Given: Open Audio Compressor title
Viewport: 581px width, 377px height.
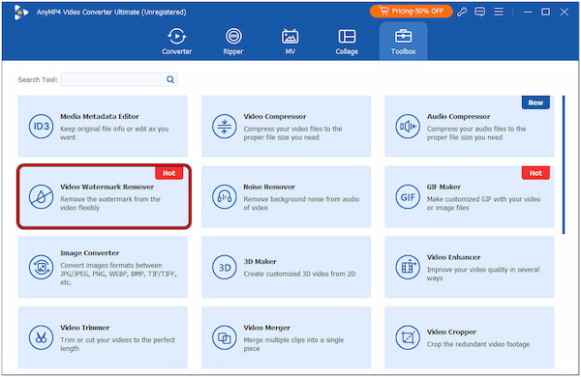Looking at the screenshot, I should coord(458,117).
